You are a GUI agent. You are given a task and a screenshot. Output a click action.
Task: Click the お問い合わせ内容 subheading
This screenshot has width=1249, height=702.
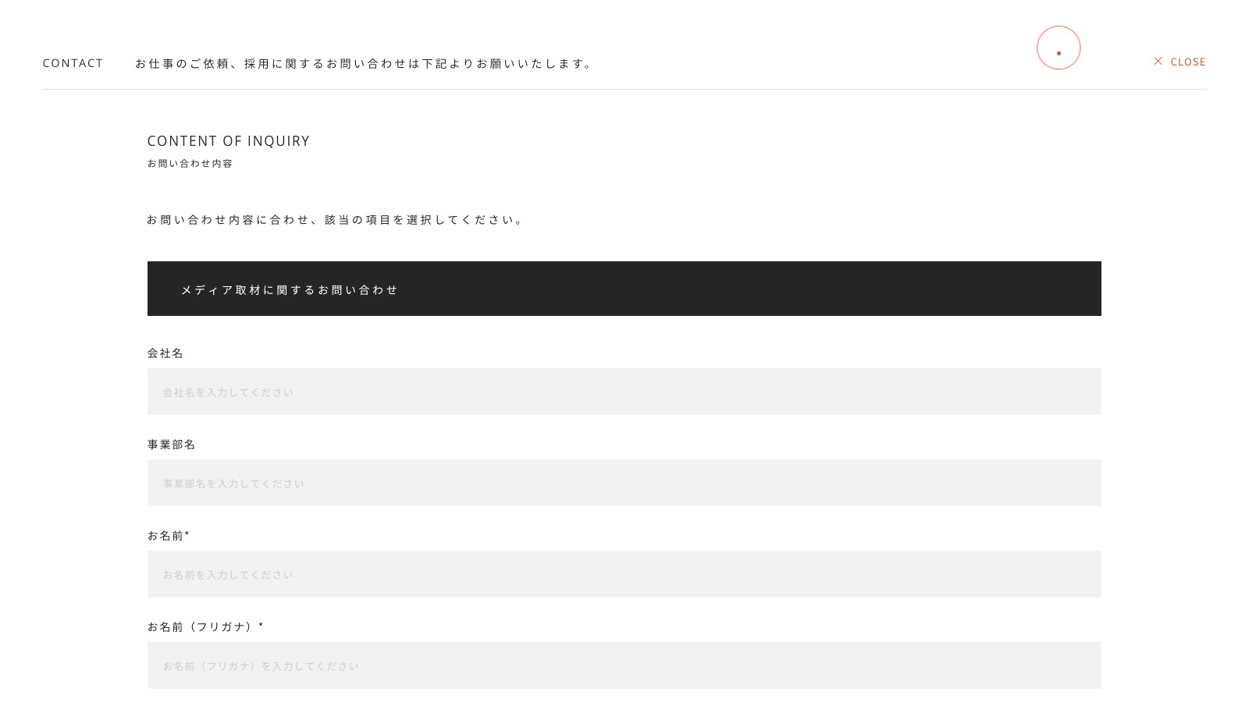coord(190,164)
